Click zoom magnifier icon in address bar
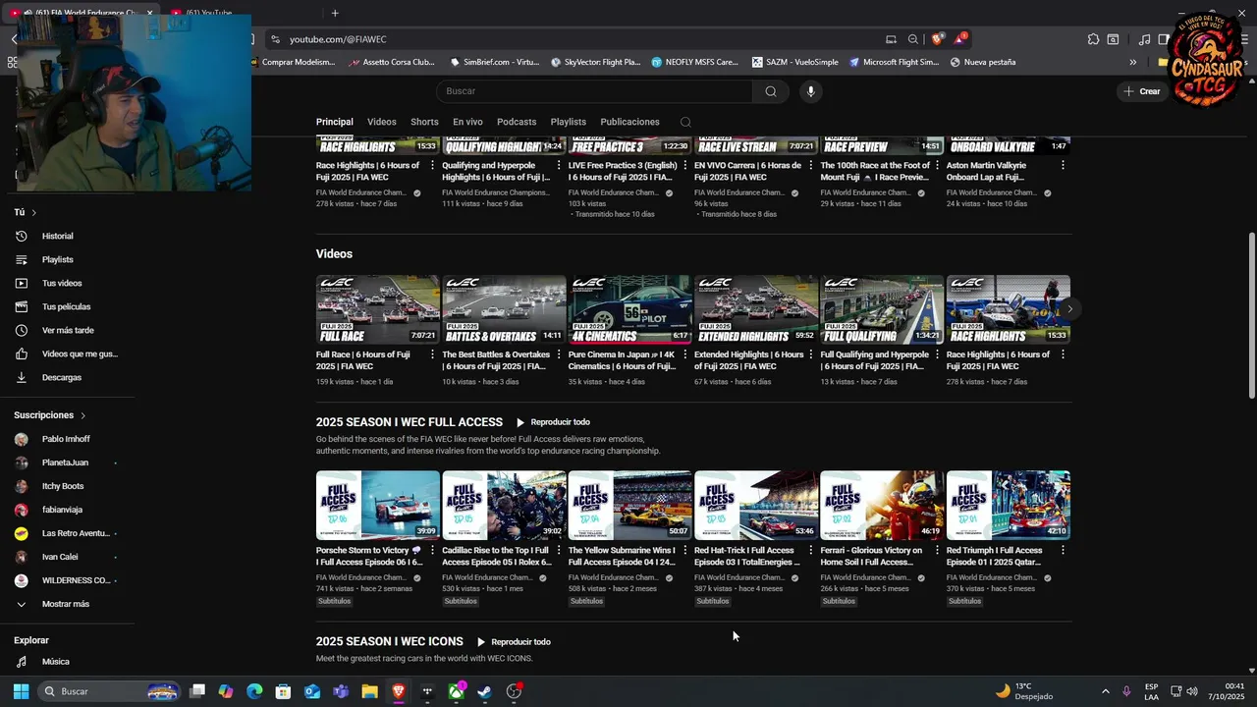Image resolution: width=1257 pixels, height=707 pixels. click(913, 39)
